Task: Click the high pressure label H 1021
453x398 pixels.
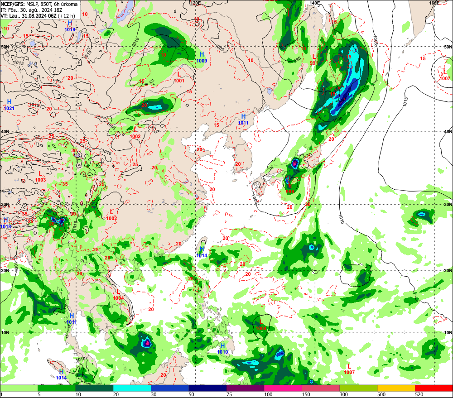Action: (x=9, y=105)
